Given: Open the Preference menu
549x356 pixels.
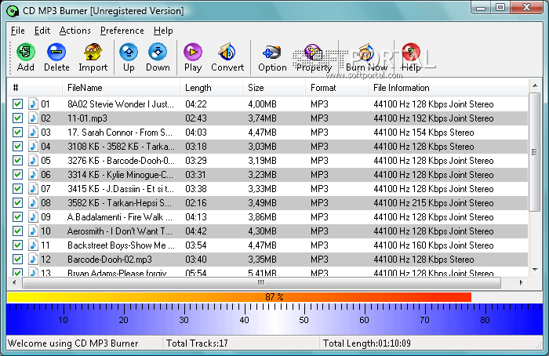Looking at the screenshot, I should coord(122,31).
